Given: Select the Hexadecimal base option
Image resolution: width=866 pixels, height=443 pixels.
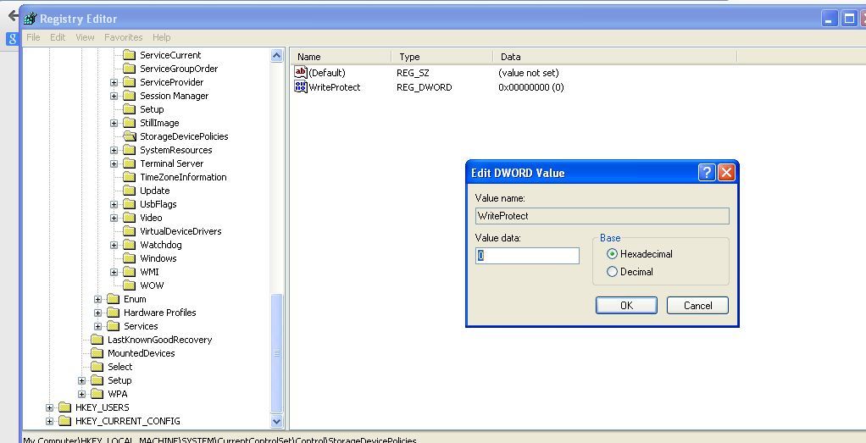Looking at the screenshot, I should tap(613, 254).
